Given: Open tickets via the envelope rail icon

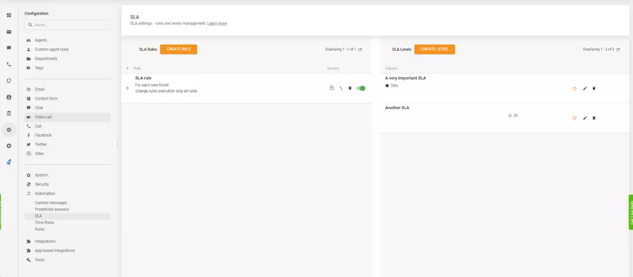Looking at the screenshot, I should point(9,32).
